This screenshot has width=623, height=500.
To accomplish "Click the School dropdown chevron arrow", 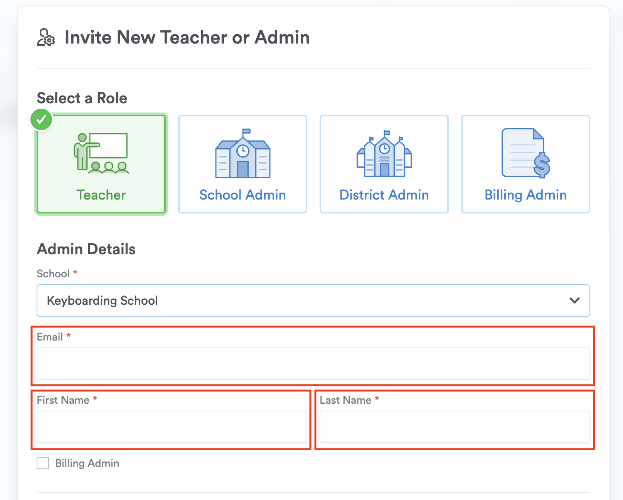I will (x=574, y=300).
